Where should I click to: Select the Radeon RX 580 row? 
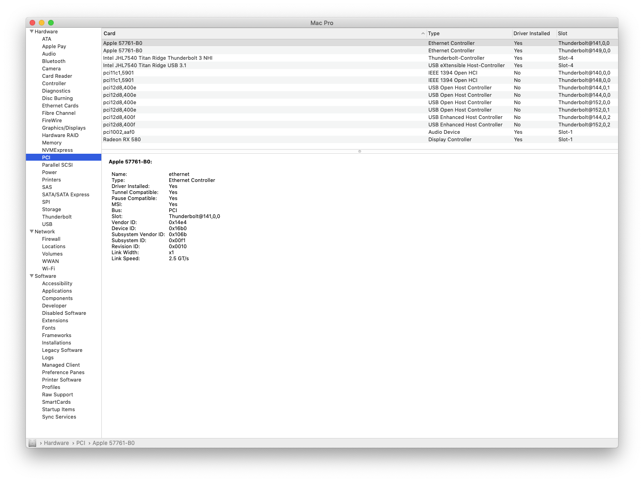tap(360, 139)
